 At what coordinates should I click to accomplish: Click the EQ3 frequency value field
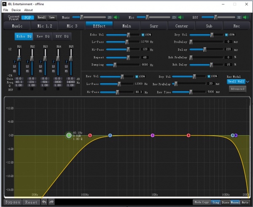click(x=45, y=82)
